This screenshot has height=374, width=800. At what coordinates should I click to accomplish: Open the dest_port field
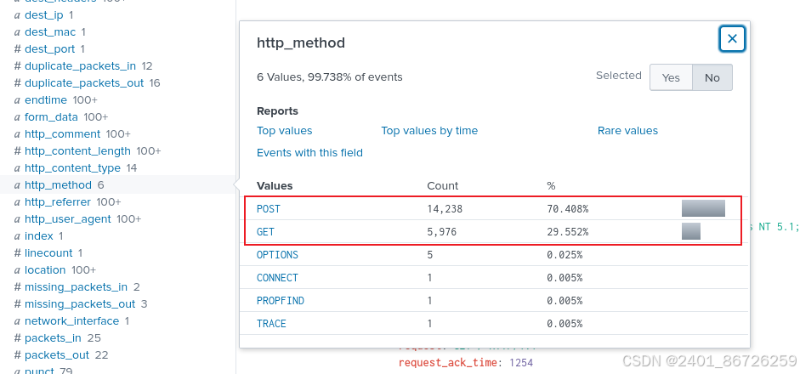(x=49, y=49)
